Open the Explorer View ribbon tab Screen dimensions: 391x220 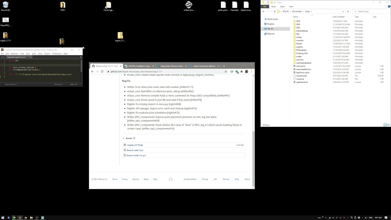(291, 6)
